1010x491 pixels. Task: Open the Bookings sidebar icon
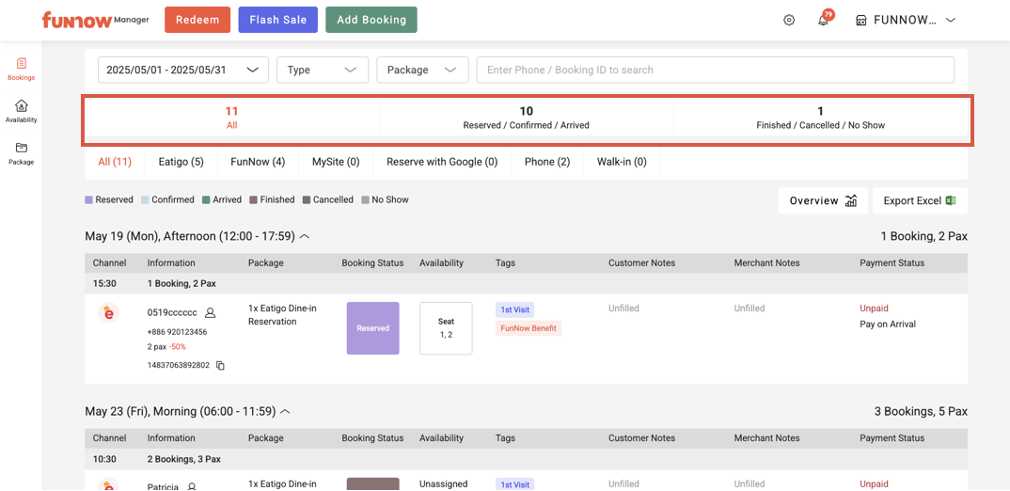[21, 69]
